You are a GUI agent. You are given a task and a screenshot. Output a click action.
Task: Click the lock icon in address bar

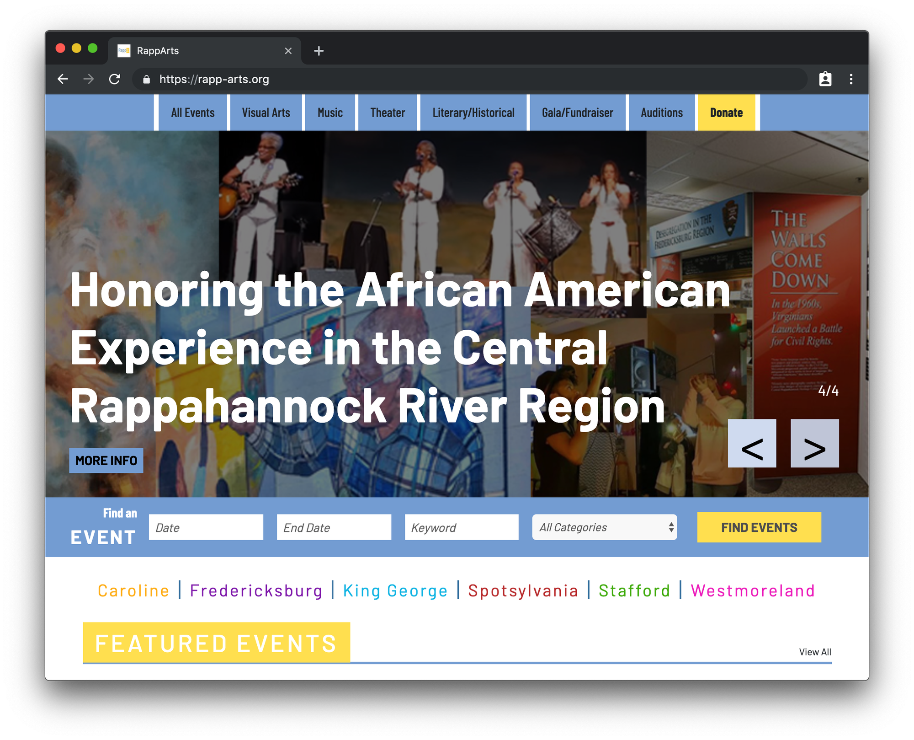(x=146, y=80)
